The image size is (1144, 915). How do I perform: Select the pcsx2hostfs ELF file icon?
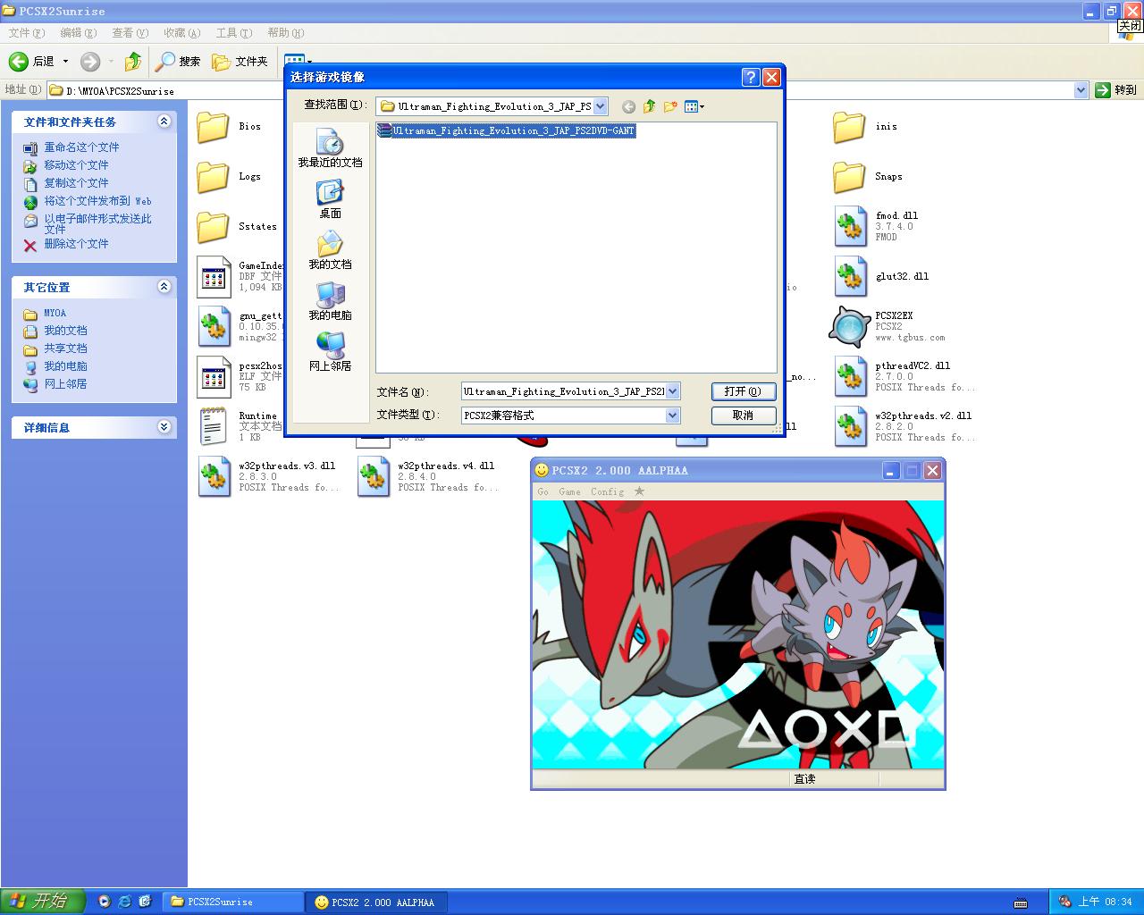coord(213,377)
